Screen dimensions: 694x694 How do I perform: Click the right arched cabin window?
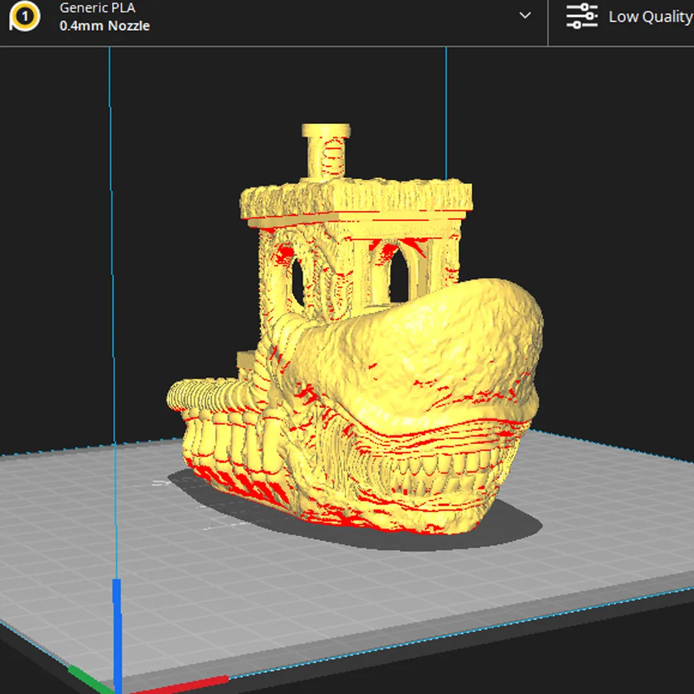tap(398, 274)
